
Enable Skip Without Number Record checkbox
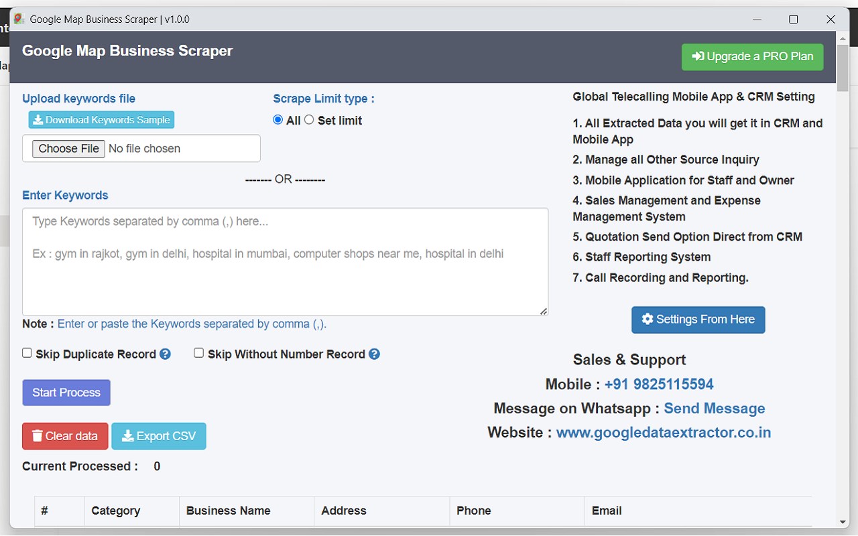pos(198,353)
